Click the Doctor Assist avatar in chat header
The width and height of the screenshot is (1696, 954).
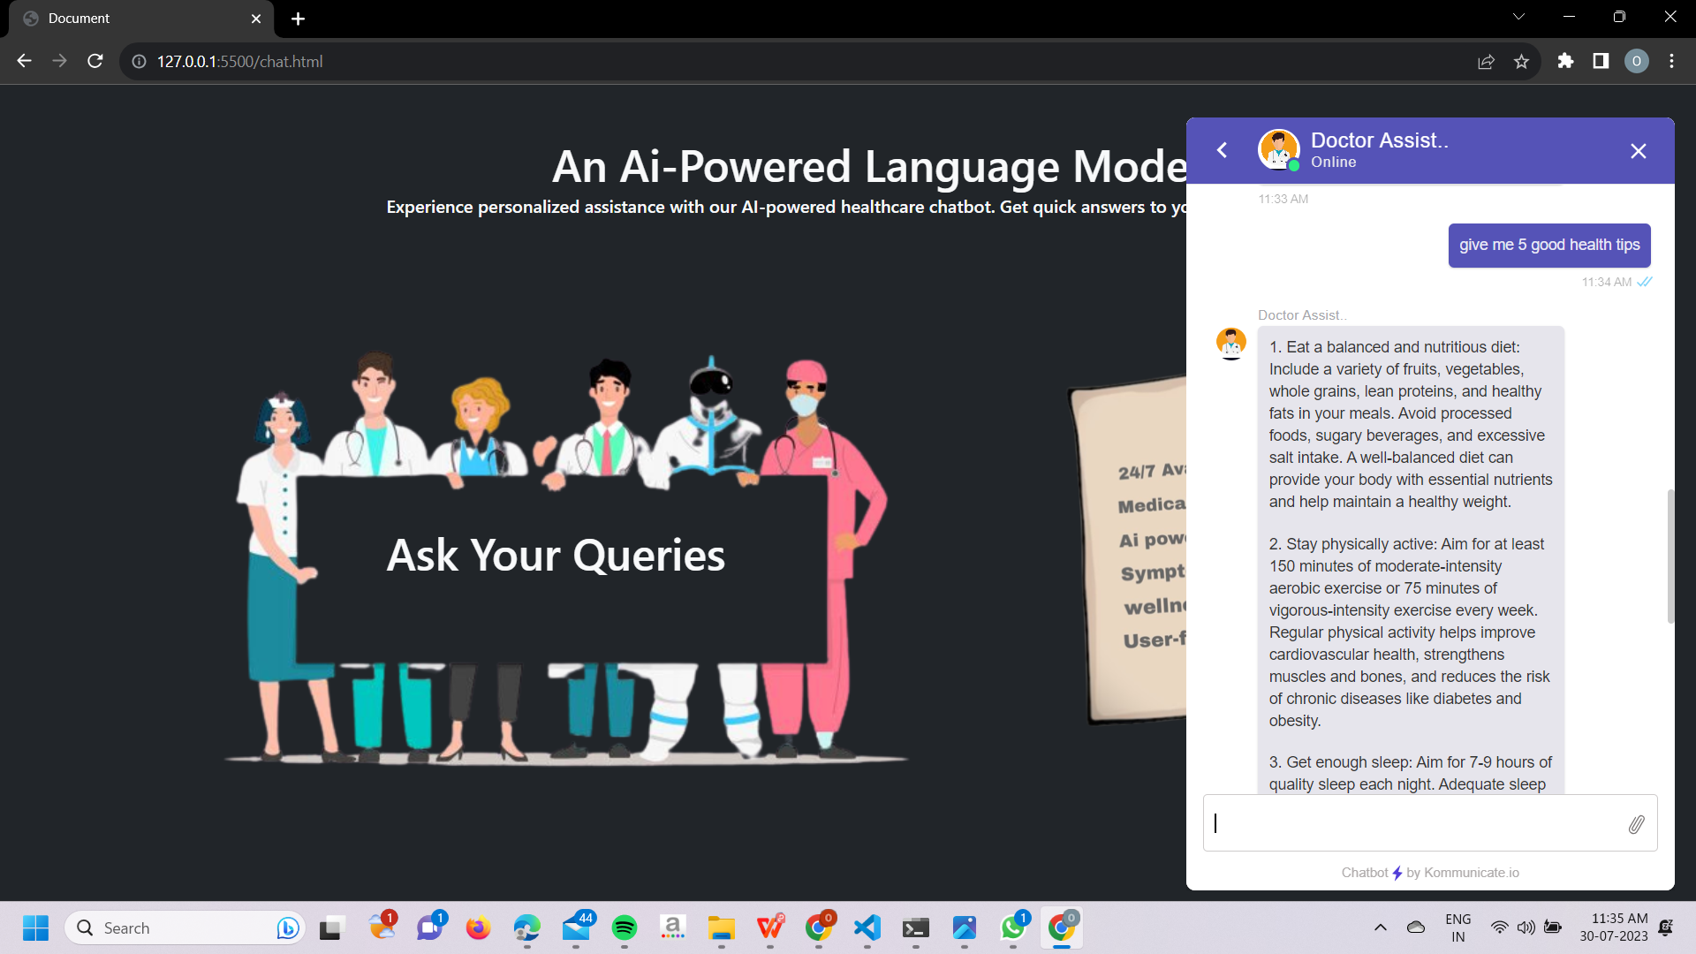coord(1278,149)
